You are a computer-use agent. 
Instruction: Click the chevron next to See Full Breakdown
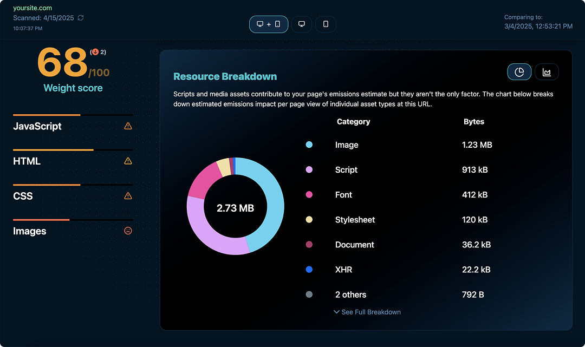(336, 312)
